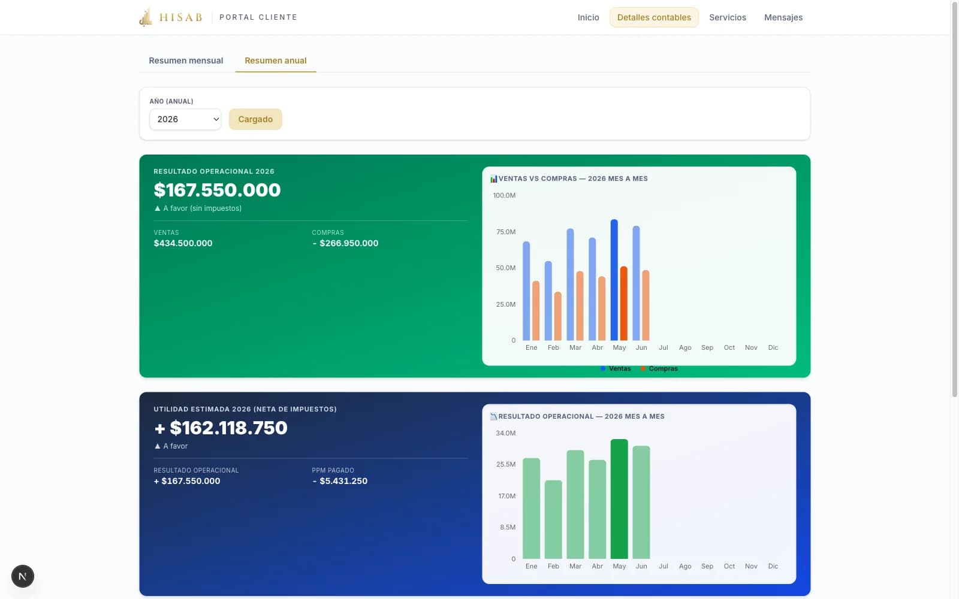
Task: Click the HISAB brand text link
Action: [180, 17]
